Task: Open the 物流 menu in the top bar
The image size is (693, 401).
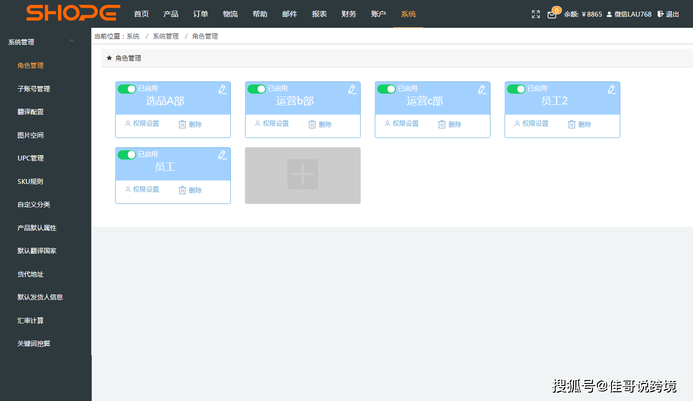Action: 230,14
